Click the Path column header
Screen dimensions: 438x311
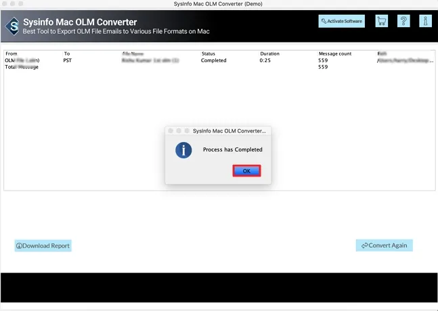pos(382,53)
